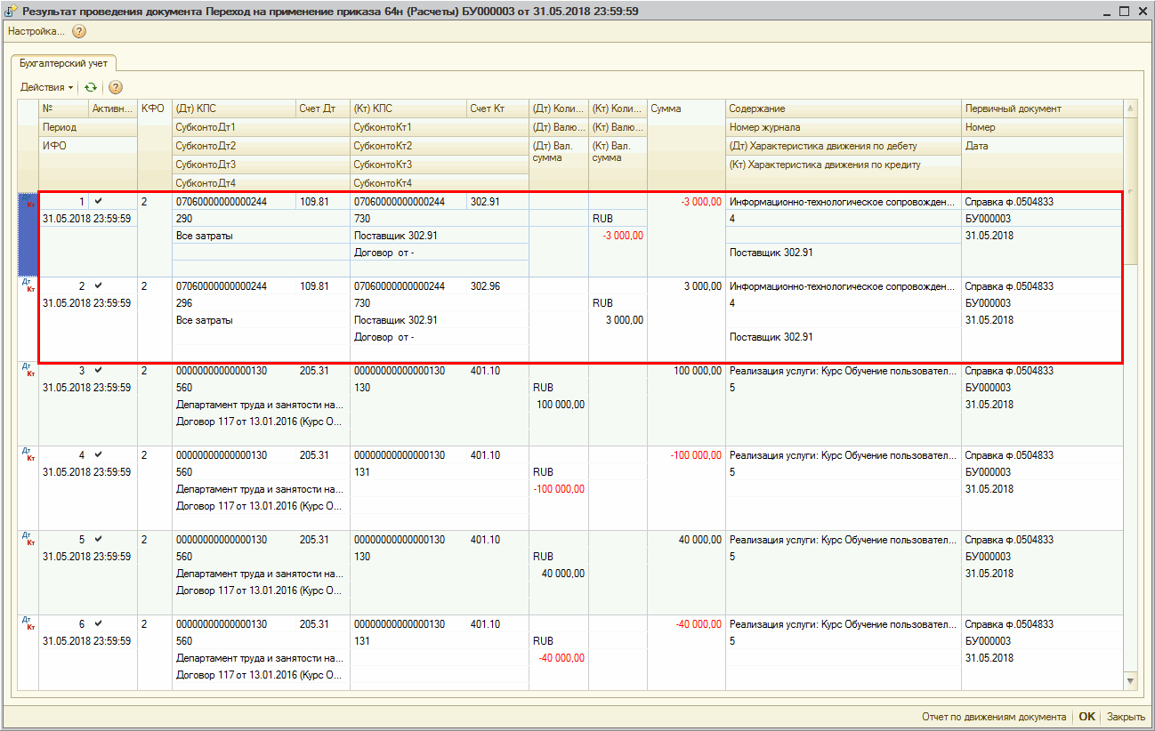This screenshot has height=731, width=1155.
Task: Select the 302.96 credit account cell
Action: tap(498, 286)
